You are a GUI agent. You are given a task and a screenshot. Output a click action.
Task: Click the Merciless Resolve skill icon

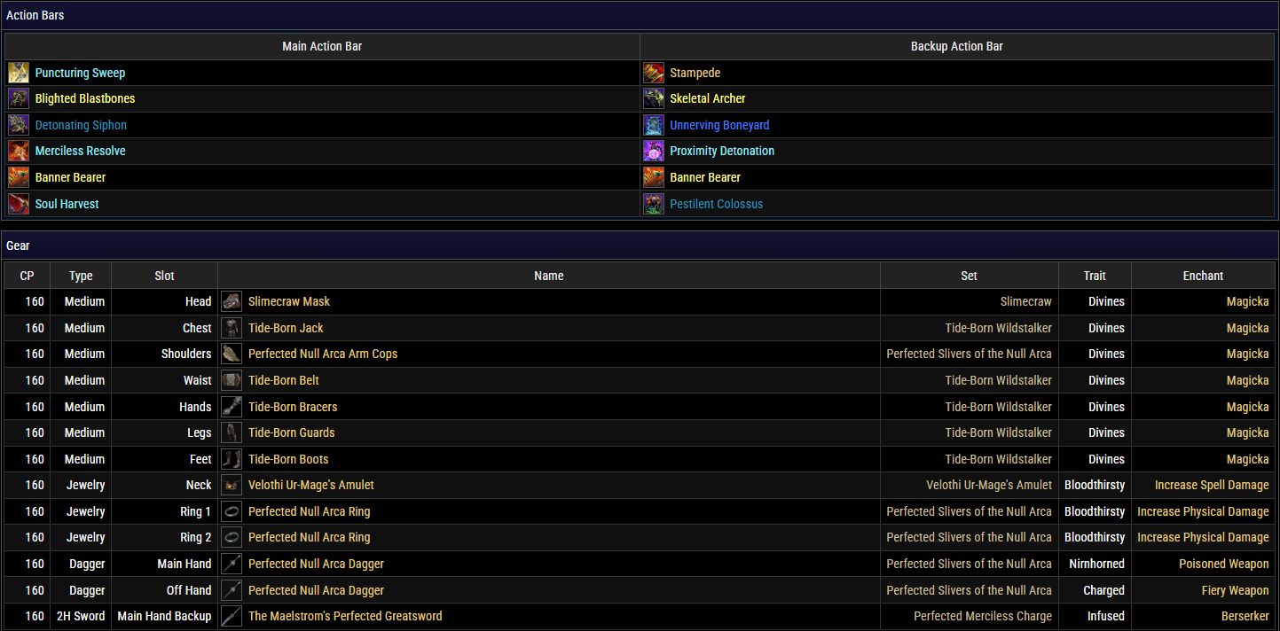coord(19,151)
